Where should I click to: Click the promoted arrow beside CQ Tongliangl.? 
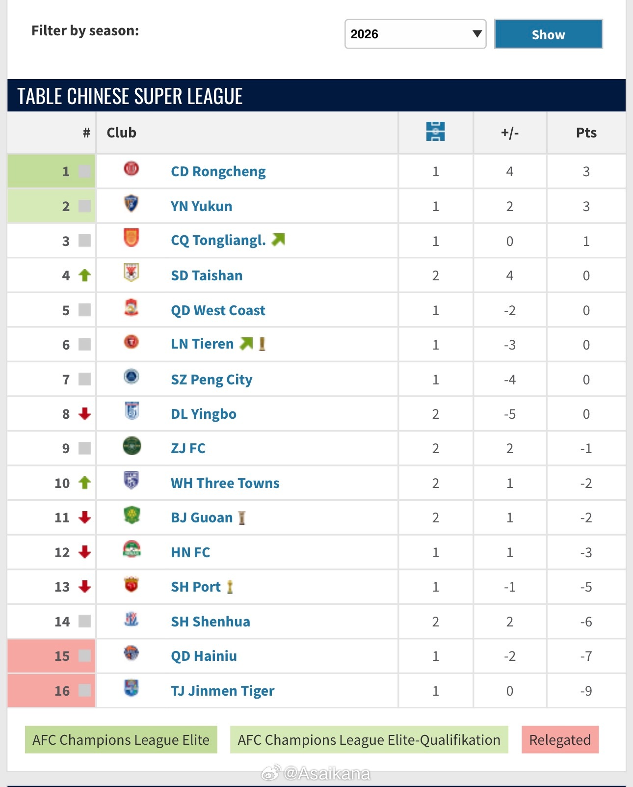coord(278,240)
